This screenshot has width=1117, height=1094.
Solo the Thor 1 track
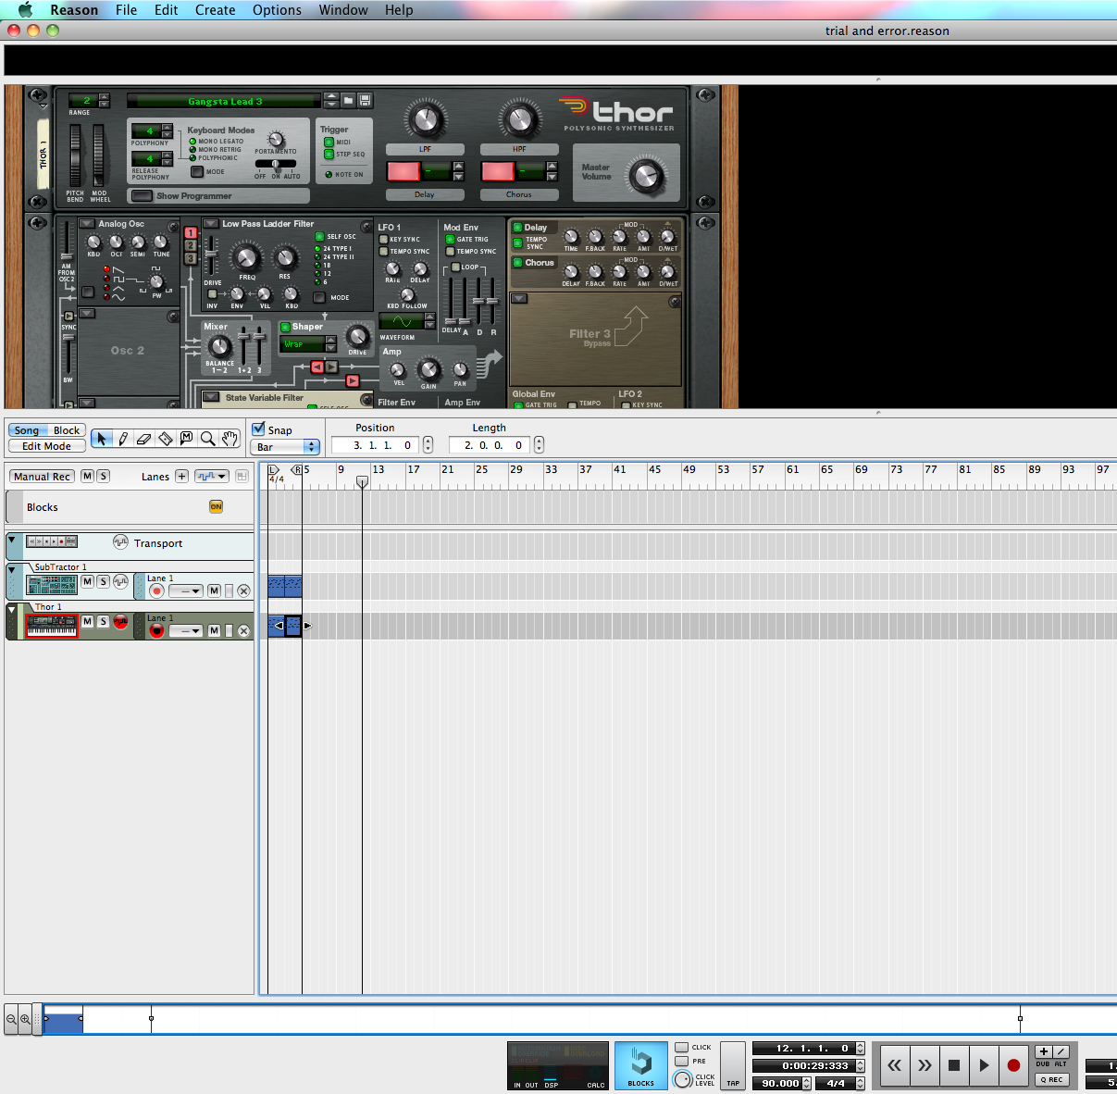tap(104, 621)
